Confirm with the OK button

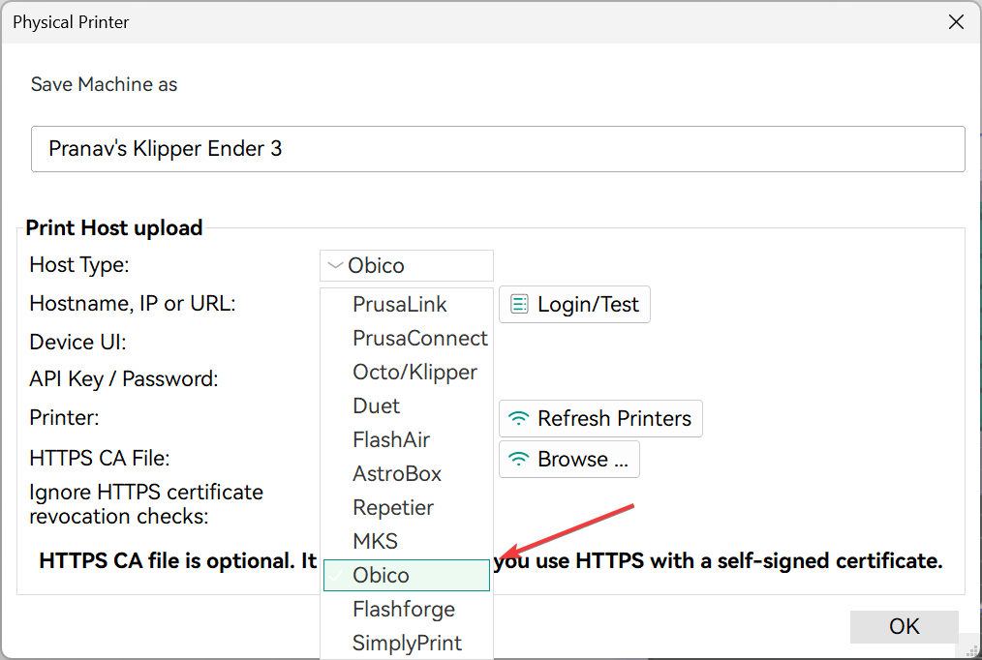904,626
